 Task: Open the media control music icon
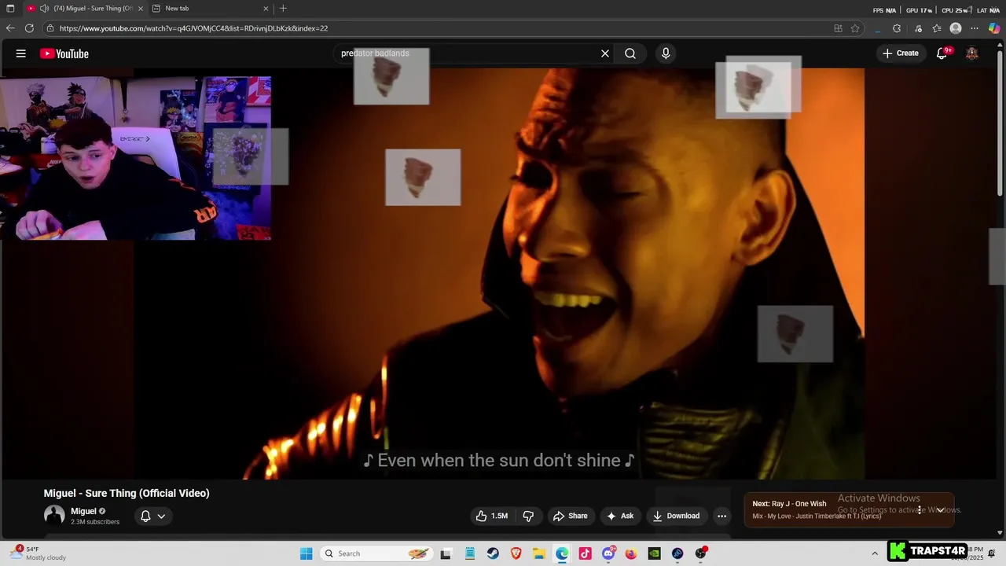coord(918,28)
